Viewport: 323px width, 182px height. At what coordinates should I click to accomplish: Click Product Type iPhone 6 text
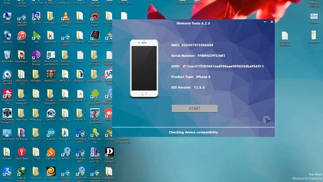[191, 77]
